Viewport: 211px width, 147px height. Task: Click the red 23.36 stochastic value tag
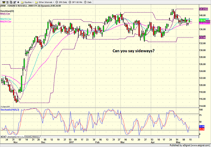(x=202, y=129)
